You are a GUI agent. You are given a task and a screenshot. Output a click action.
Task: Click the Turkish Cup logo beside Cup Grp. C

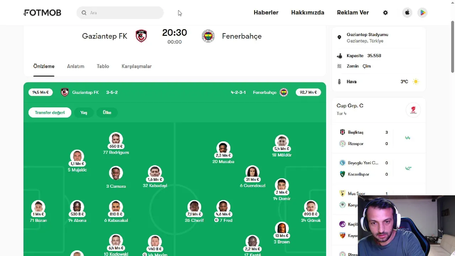413,110
